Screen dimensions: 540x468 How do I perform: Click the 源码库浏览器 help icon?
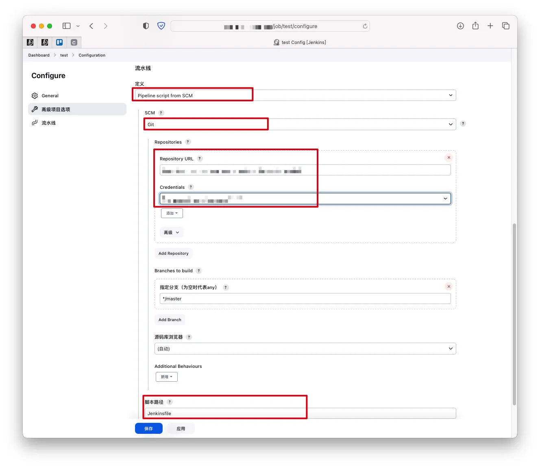coord(189,337)
